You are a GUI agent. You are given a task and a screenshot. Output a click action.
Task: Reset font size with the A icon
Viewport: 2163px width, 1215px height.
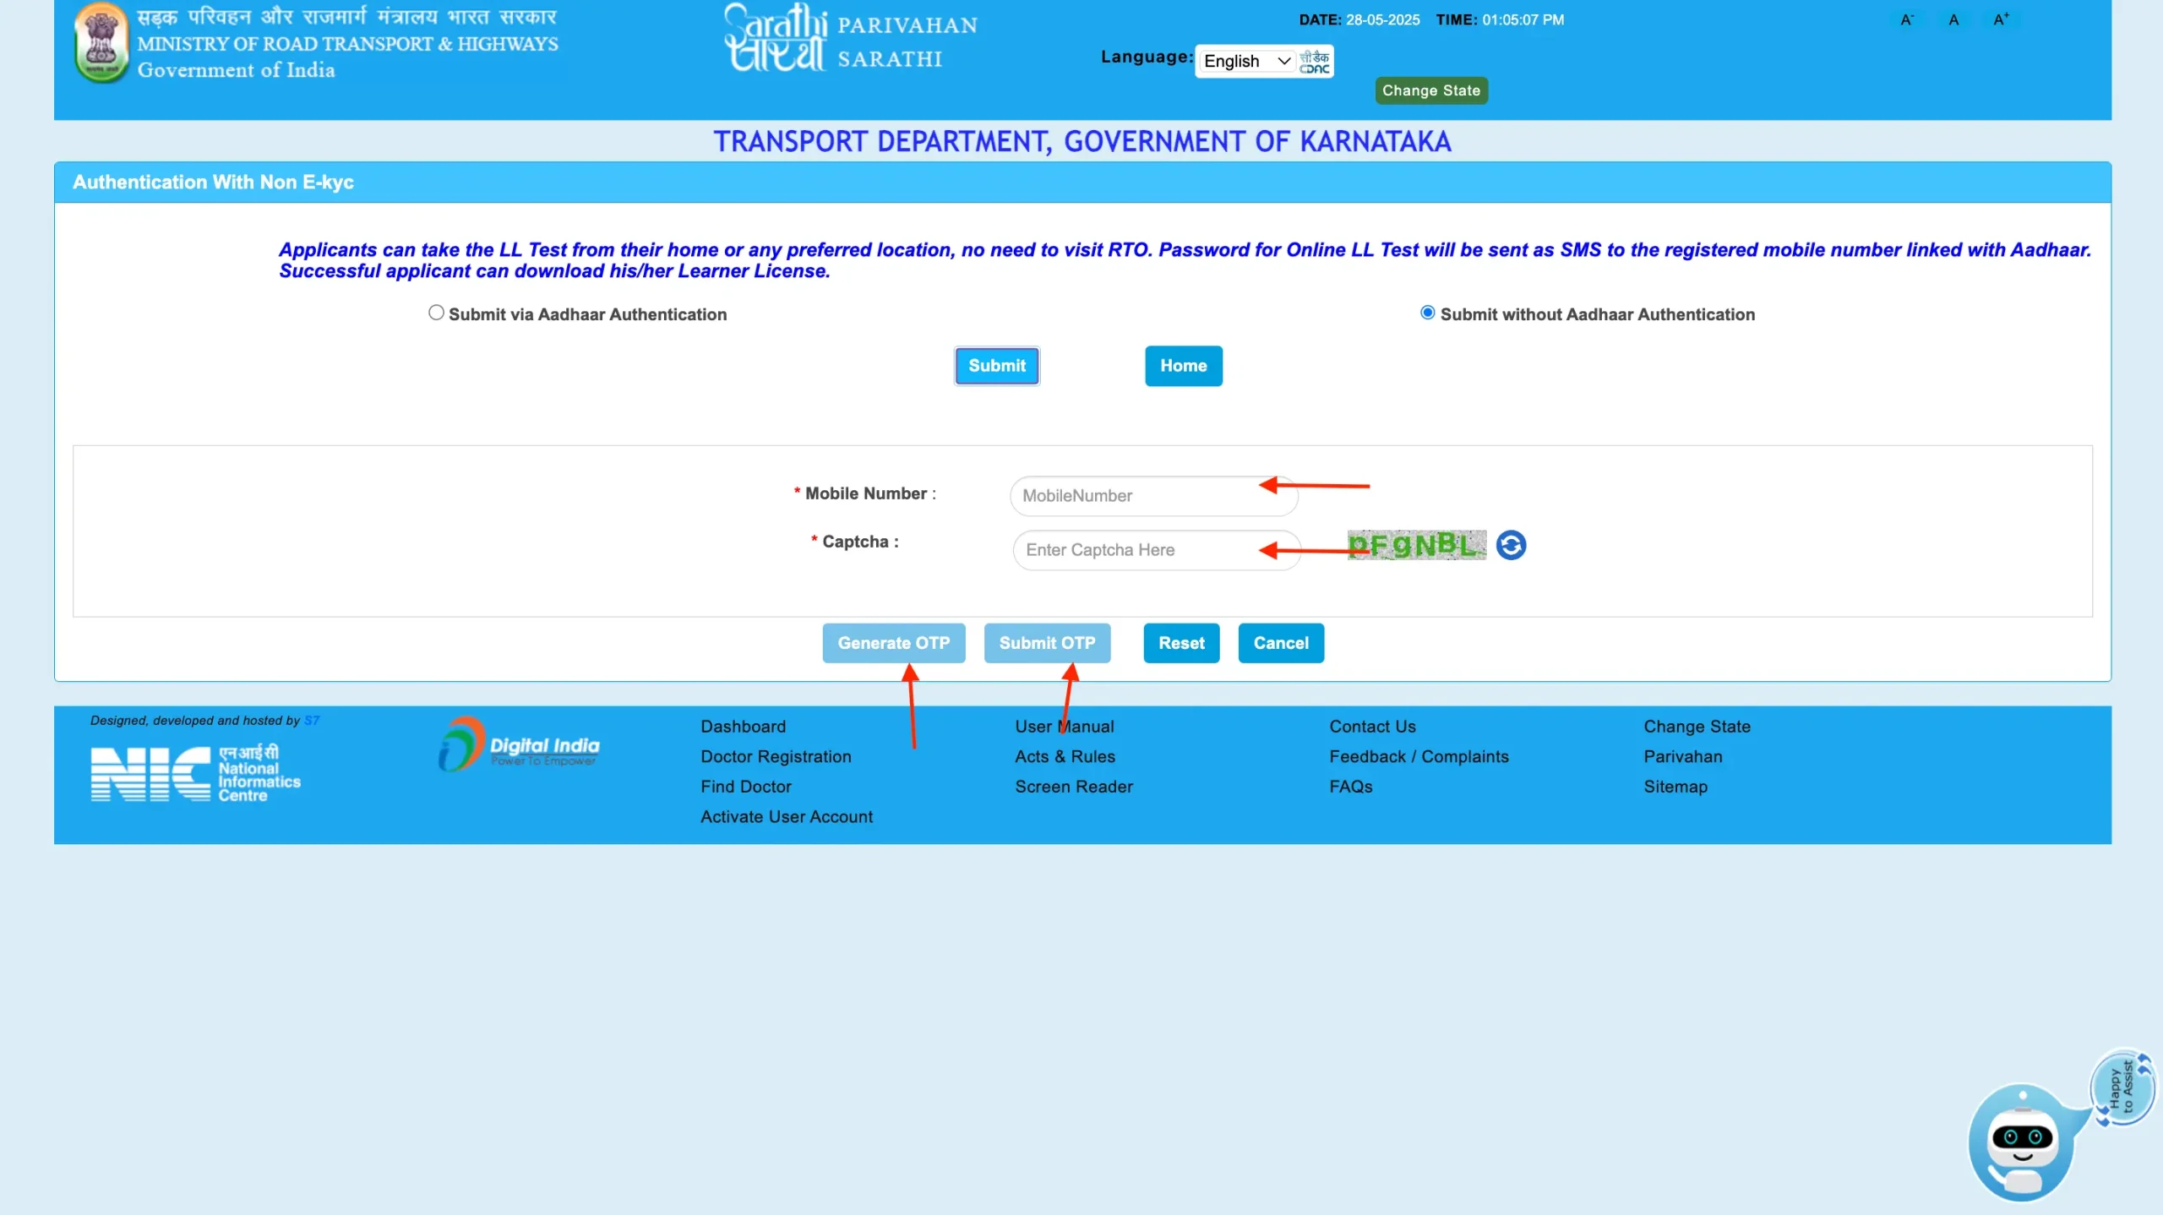[1953, 19]
